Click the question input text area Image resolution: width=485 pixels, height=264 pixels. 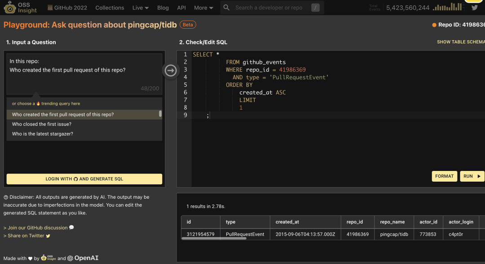pyautogui.click(x=84, y=74)
